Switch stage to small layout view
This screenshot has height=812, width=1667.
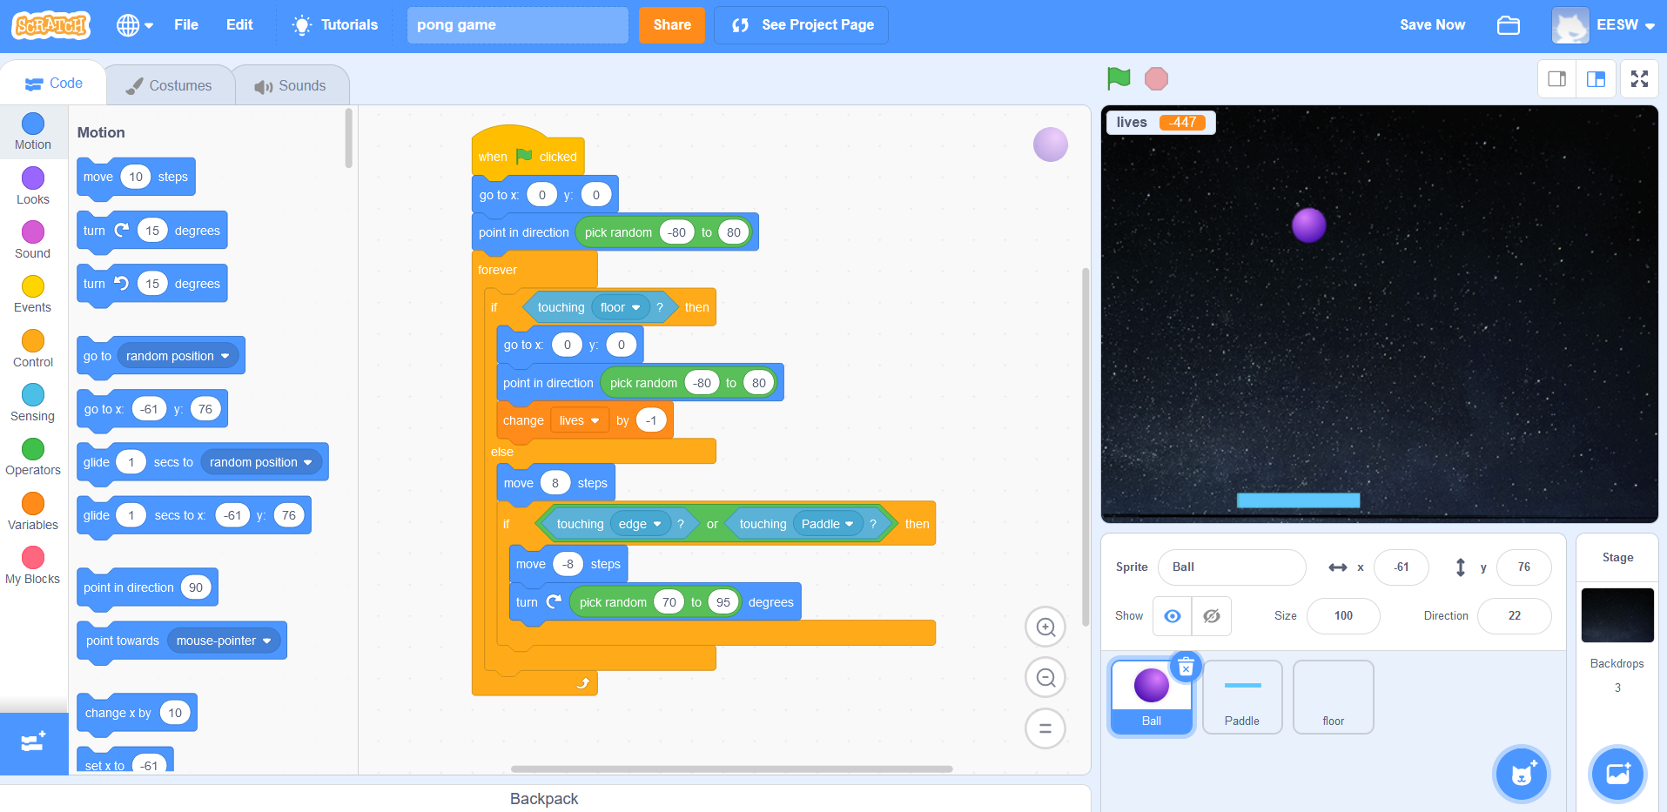[x=1557, y=78]
